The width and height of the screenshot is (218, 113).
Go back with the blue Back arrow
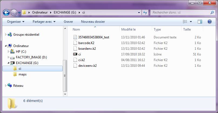pos(6,12)
